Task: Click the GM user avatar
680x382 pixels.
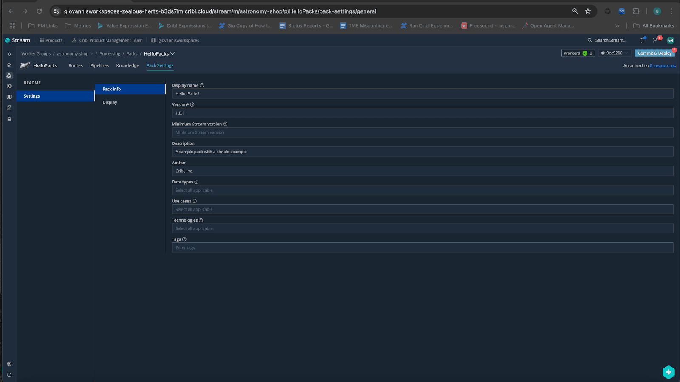Action: [x=670, y=40]
